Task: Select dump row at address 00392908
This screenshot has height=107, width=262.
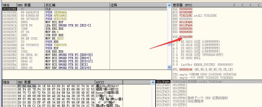Action: [x=63, y=102]
